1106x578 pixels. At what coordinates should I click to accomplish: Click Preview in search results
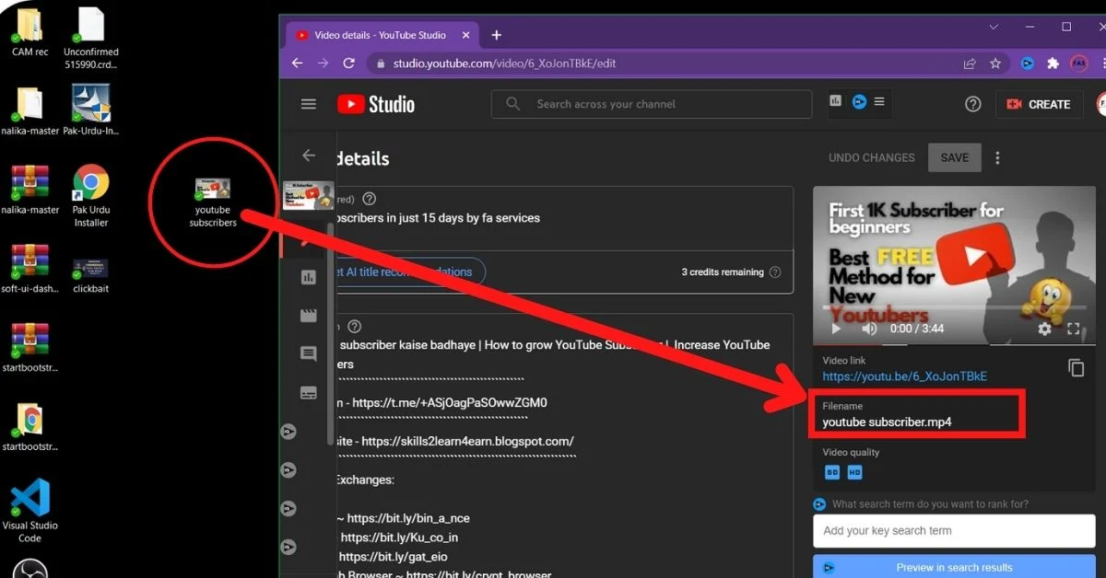click(x=954, y=567)
